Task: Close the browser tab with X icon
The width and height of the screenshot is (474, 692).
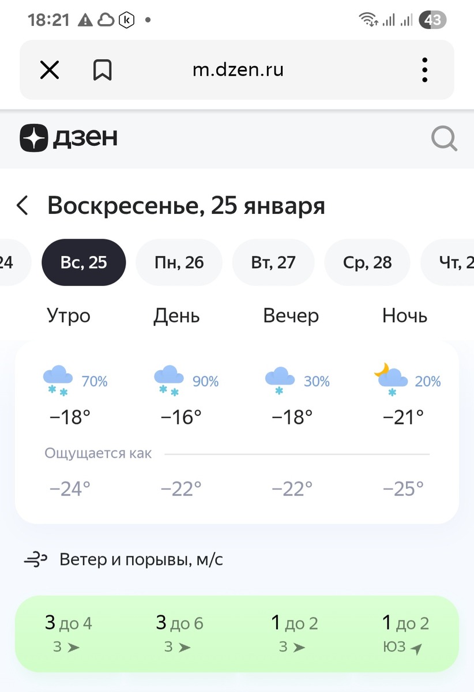Action: coord(50,70)
